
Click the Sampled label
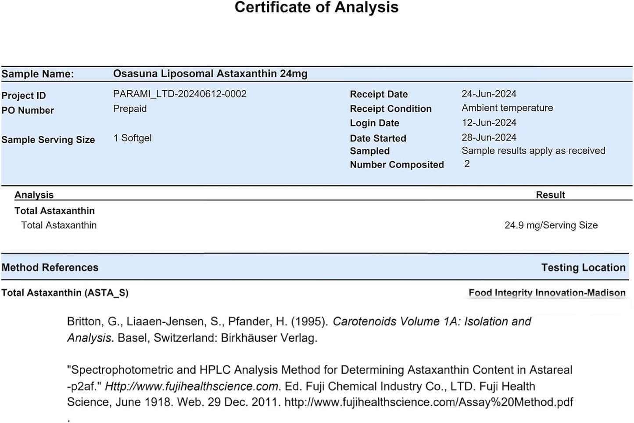pos(369,151)
